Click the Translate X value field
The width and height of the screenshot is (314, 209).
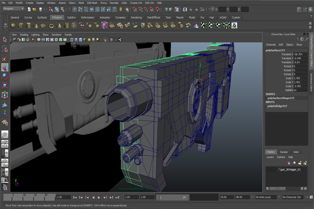click(x=300, y=54)
